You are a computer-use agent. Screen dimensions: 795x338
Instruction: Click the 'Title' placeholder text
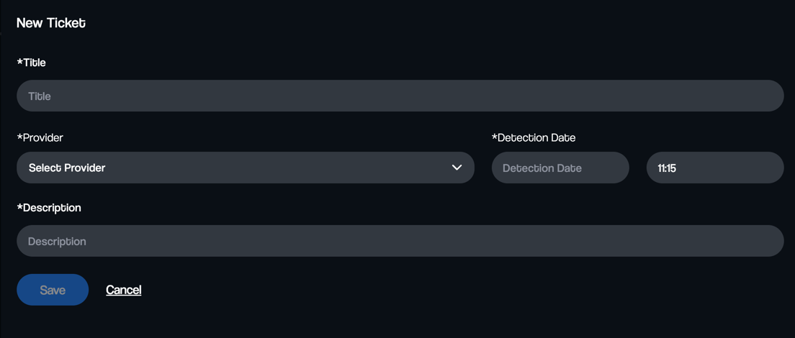pyautogui.click(x=40, y=96)
